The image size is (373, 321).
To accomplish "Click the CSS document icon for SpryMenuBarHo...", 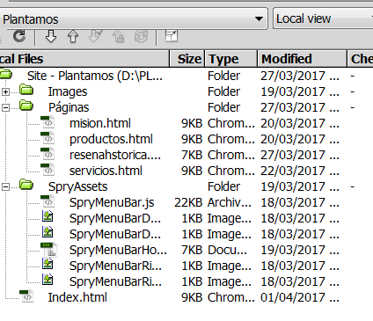I will pos(48,250).
